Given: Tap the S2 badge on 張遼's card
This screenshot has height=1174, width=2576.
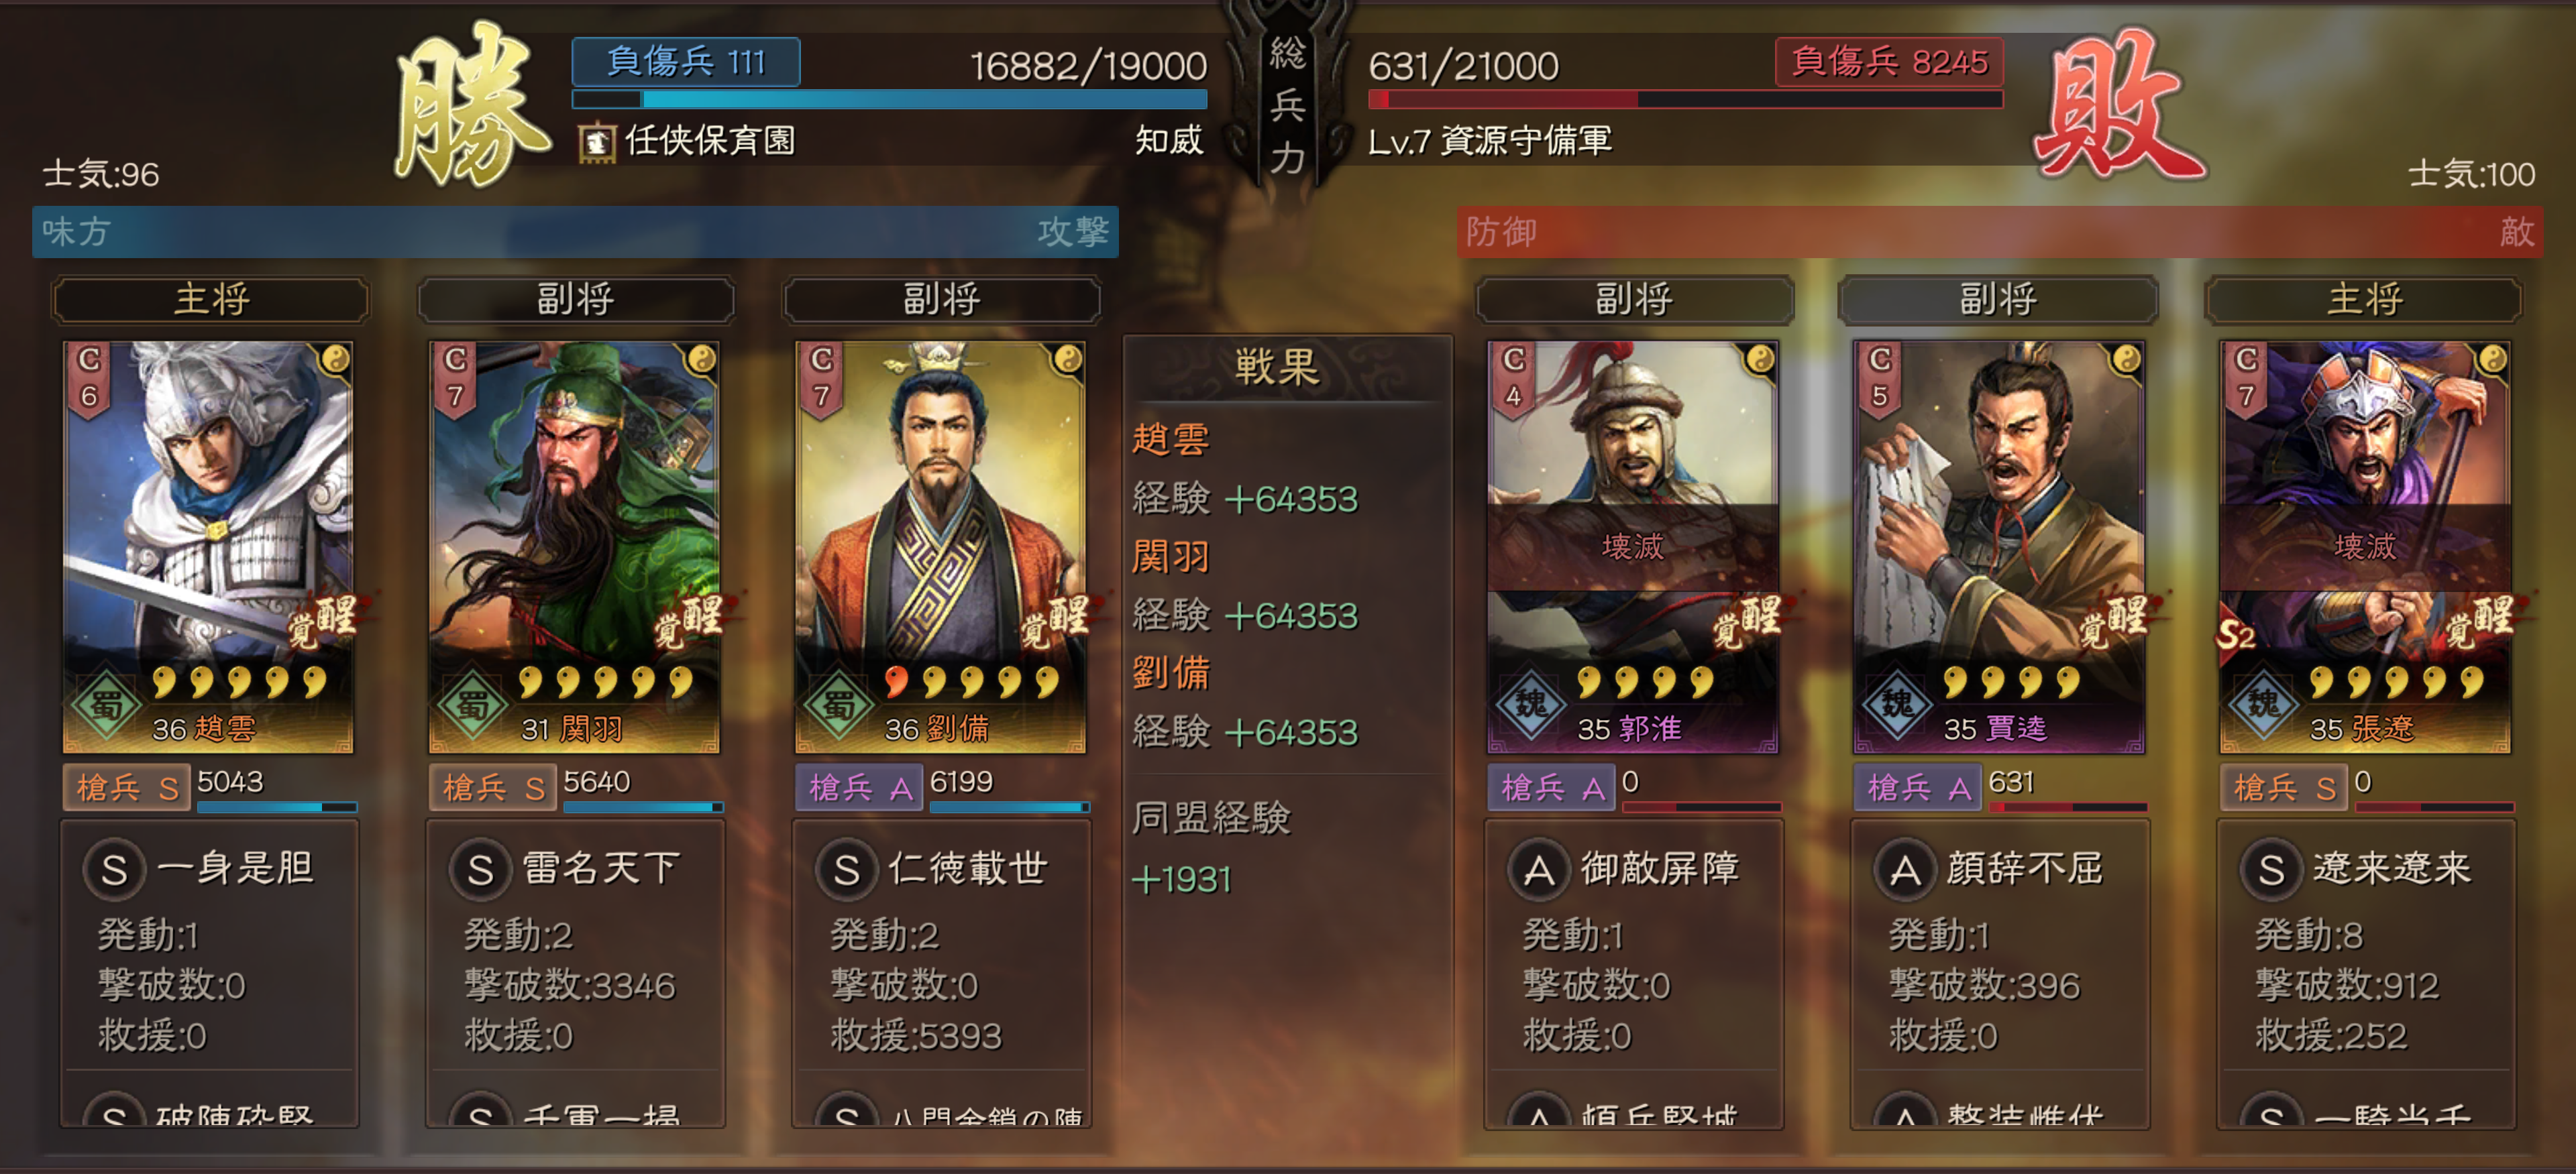Looking at the screenshot, I should pos(2236,634).
